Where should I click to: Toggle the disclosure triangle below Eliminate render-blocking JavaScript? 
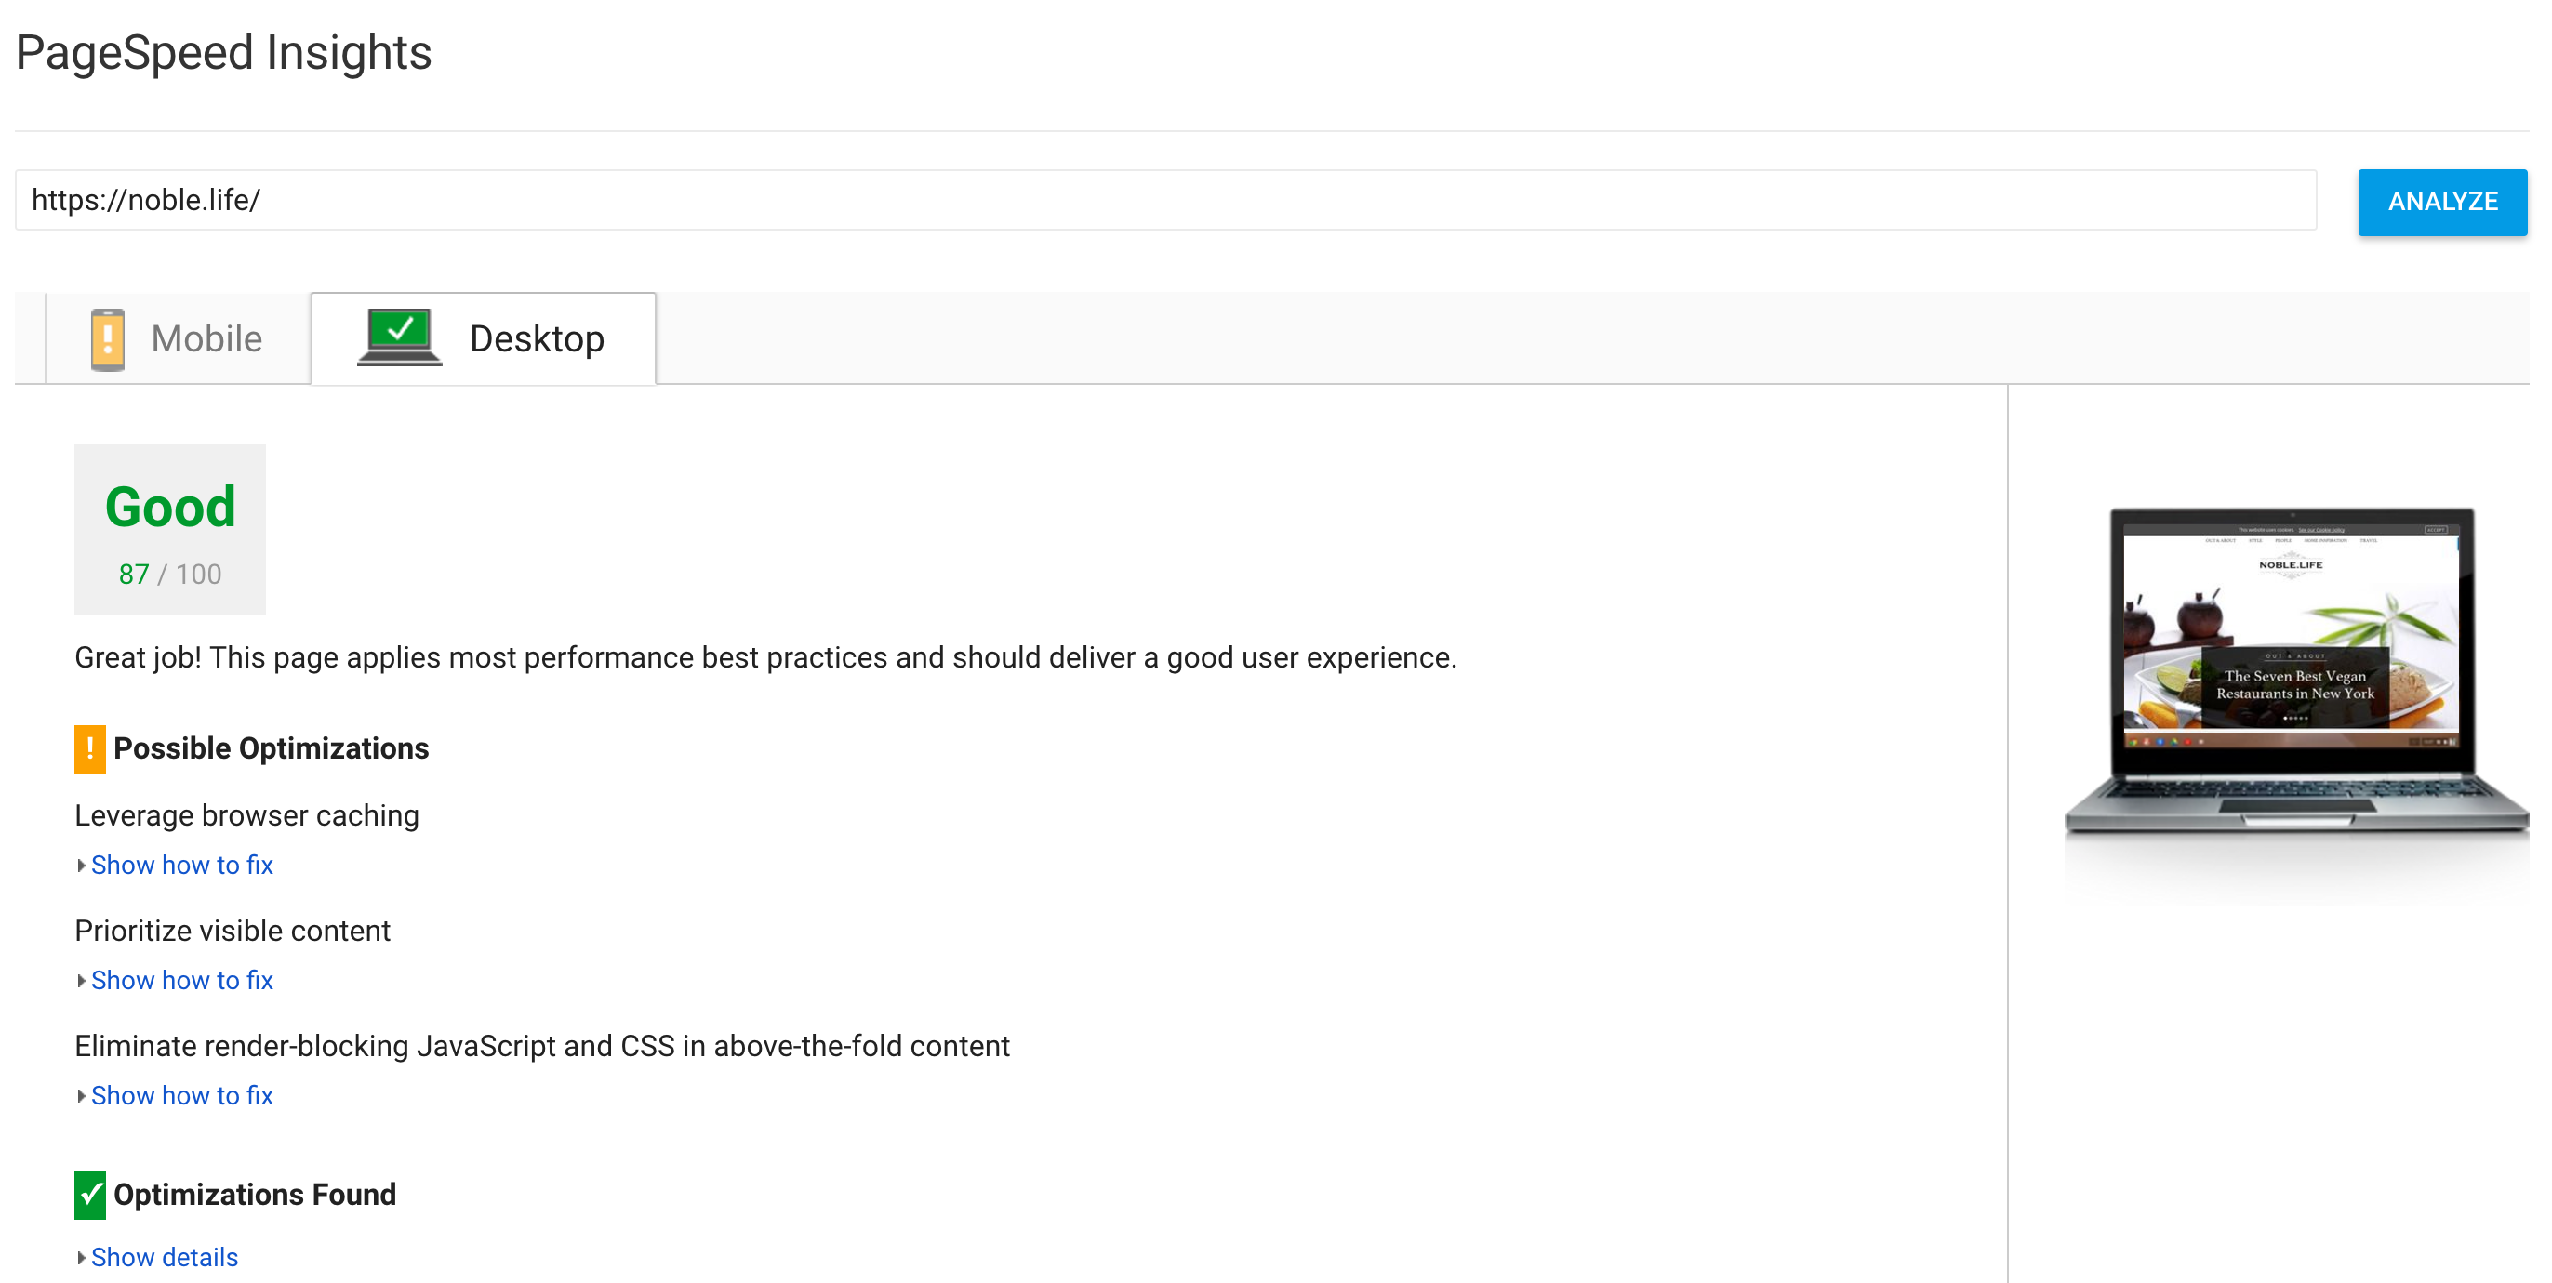[x=81, y=1096]
